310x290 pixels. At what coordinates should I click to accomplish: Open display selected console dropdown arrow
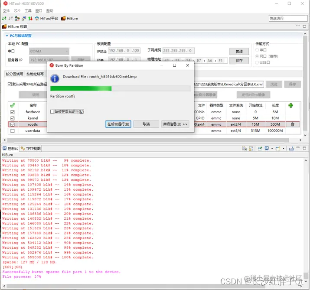point(272,148)
